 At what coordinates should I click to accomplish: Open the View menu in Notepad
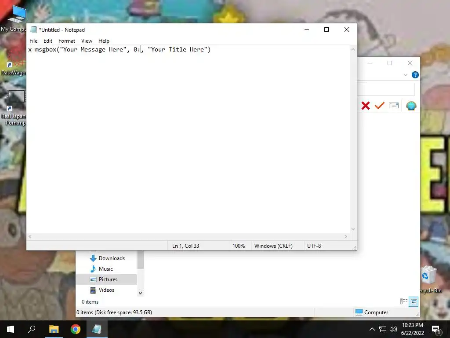click(87, 41)
